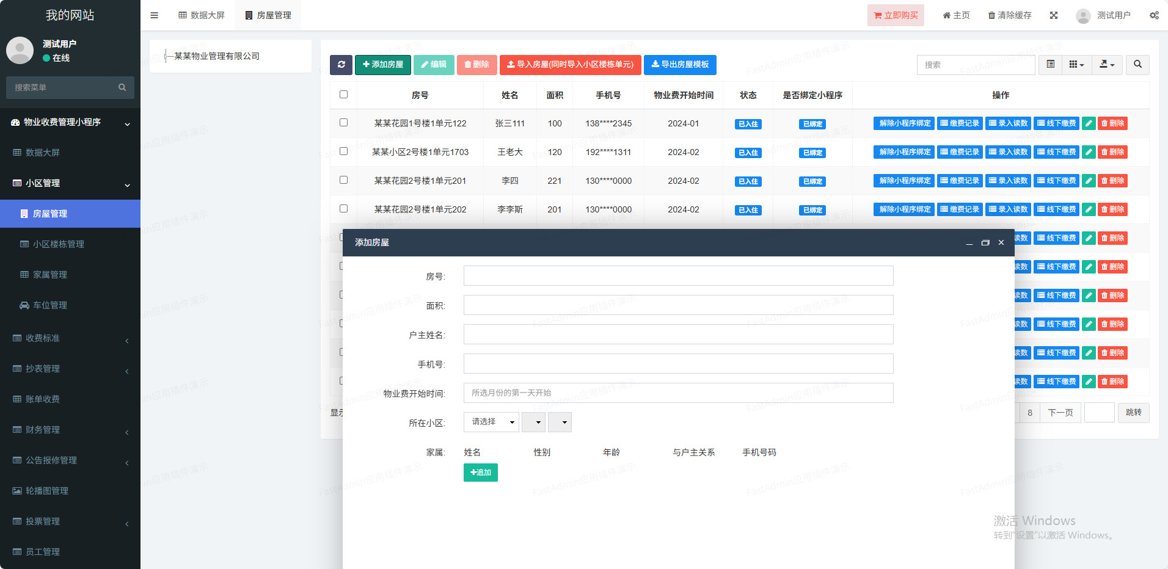Toggle the sidebar with the hamburger icon
Image resolution: width=1168 pixels, height=569 pixels.
tap(154, 15)
